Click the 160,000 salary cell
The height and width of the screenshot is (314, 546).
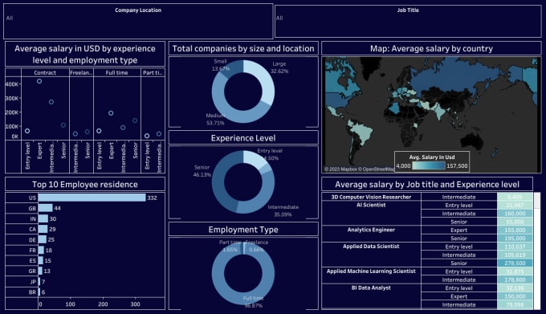point(515,214)
